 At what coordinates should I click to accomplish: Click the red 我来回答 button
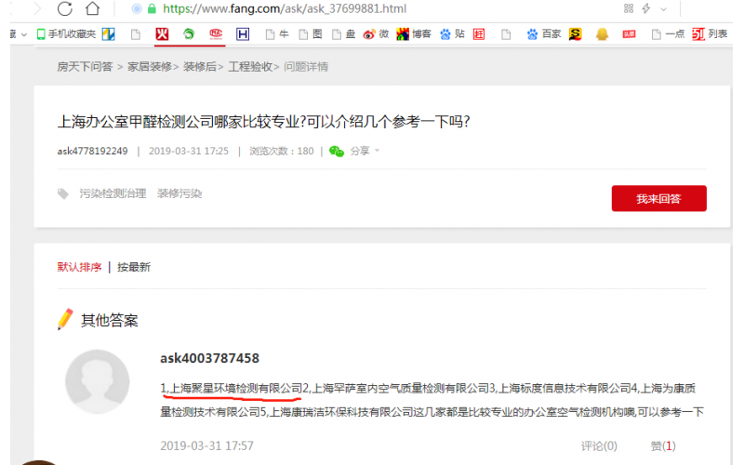(x=659, y=198)
